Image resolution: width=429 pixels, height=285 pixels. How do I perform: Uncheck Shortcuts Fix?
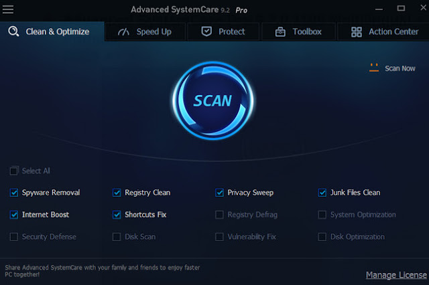click(117, 215)
